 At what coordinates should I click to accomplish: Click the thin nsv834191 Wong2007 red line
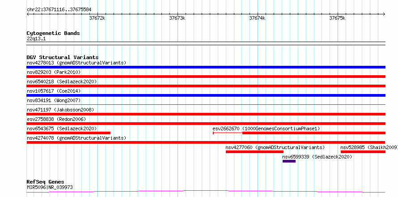[x=206, y=104]
